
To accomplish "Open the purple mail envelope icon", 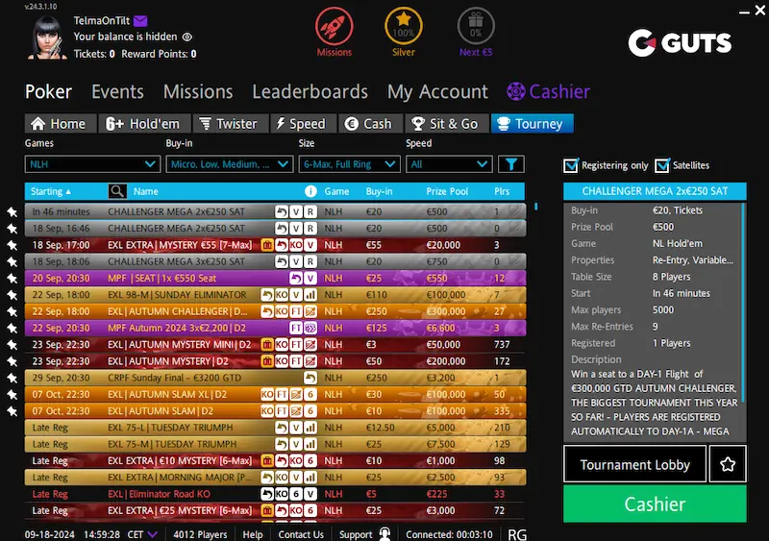I will 140,20.
